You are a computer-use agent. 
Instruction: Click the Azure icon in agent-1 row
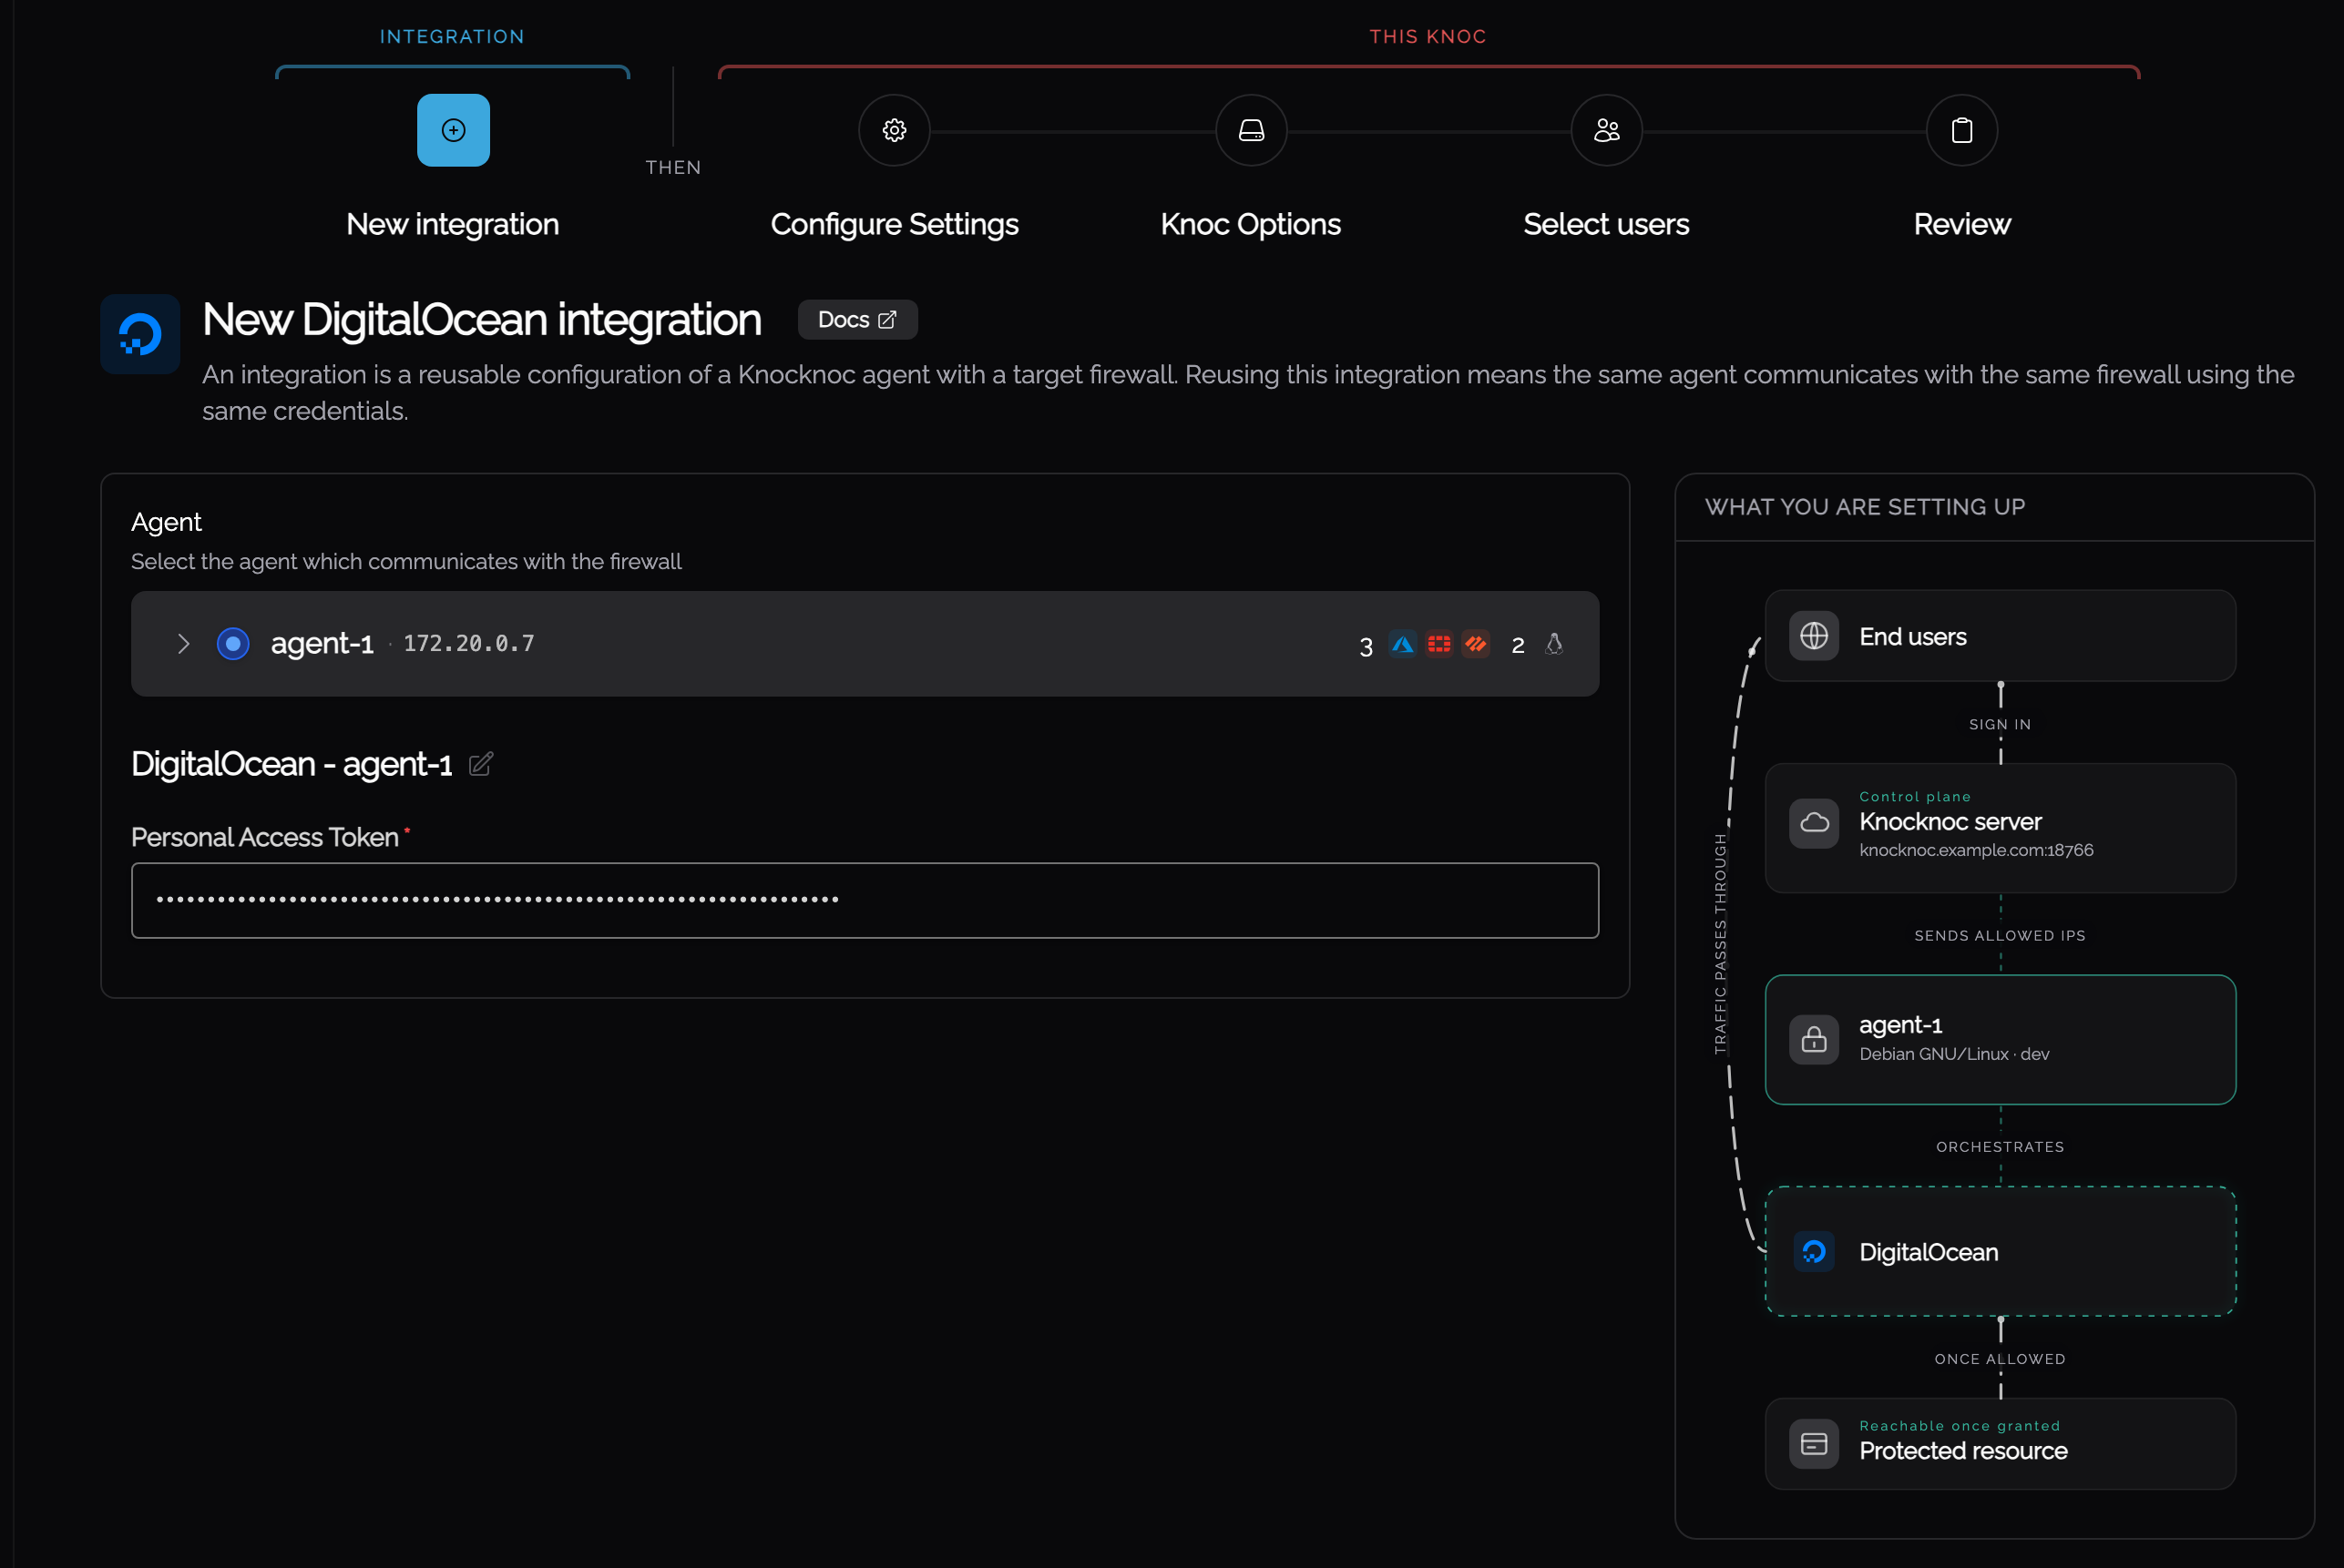click(x=1403, y=644)
